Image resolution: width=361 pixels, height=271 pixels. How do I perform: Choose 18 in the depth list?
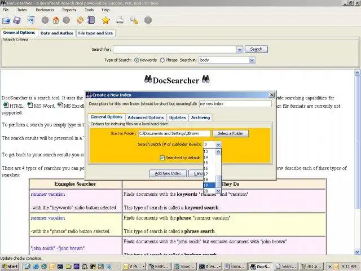209,180
